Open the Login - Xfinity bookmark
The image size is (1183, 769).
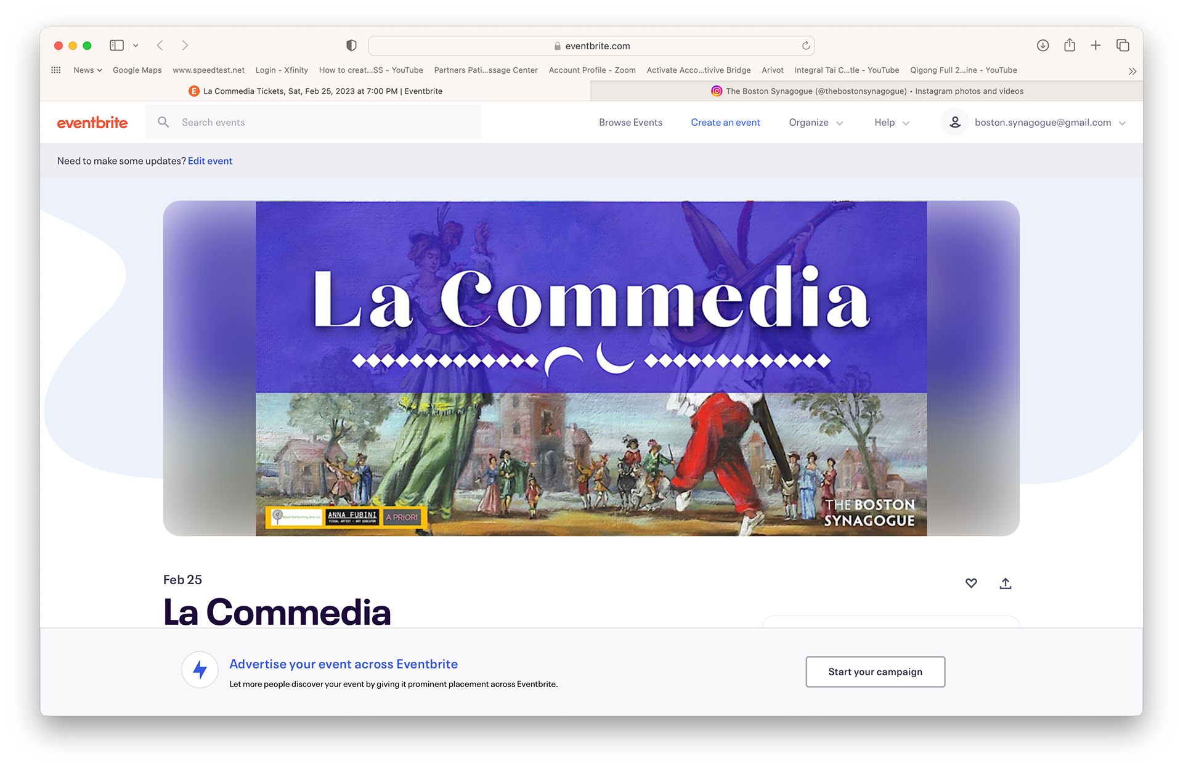(282, 70)
